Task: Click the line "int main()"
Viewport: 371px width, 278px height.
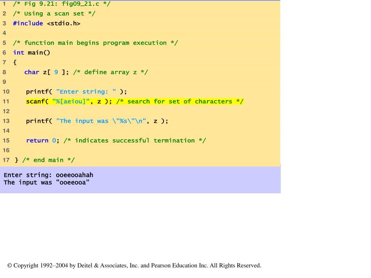Action: [32, 53]
